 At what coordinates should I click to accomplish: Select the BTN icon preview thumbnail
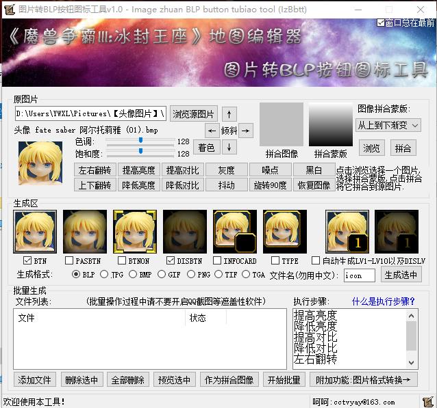tap(35, 232)
